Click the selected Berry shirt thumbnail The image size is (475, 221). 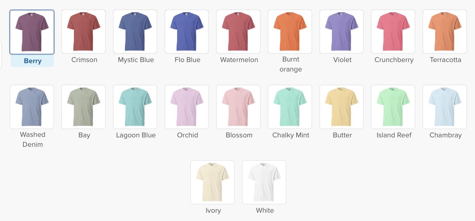(x=32, y=32)
